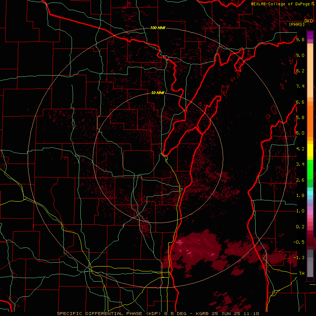Click the 11:10 timestamp in the caption

(251, 314)
